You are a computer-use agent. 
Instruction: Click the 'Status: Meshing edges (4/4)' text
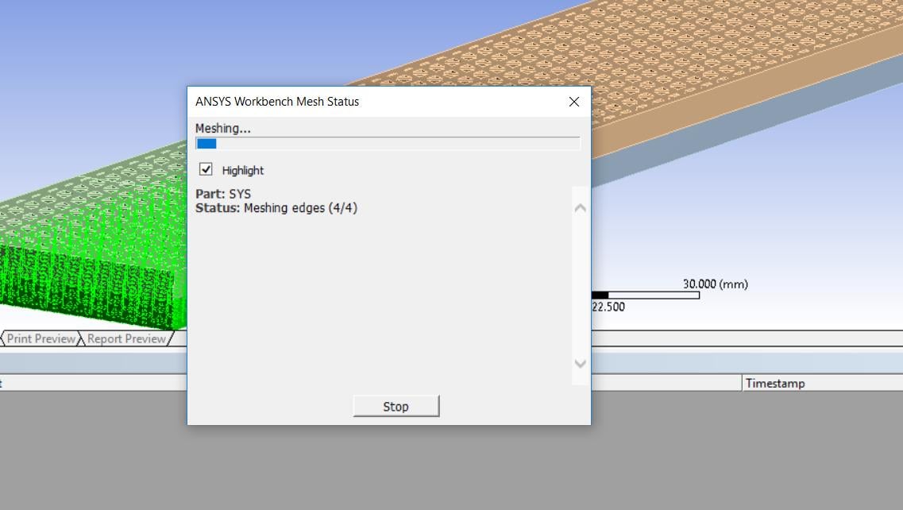pos(276,208)
